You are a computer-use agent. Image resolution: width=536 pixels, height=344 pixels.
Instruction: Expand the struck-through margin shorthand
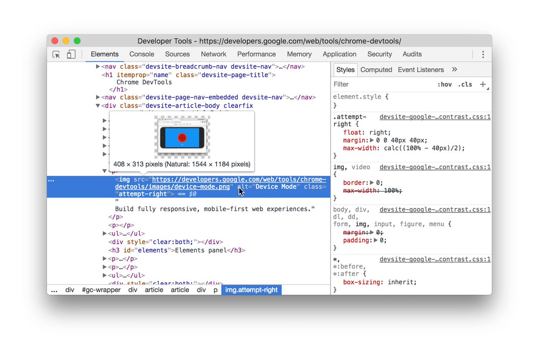(x=372, y=232)
